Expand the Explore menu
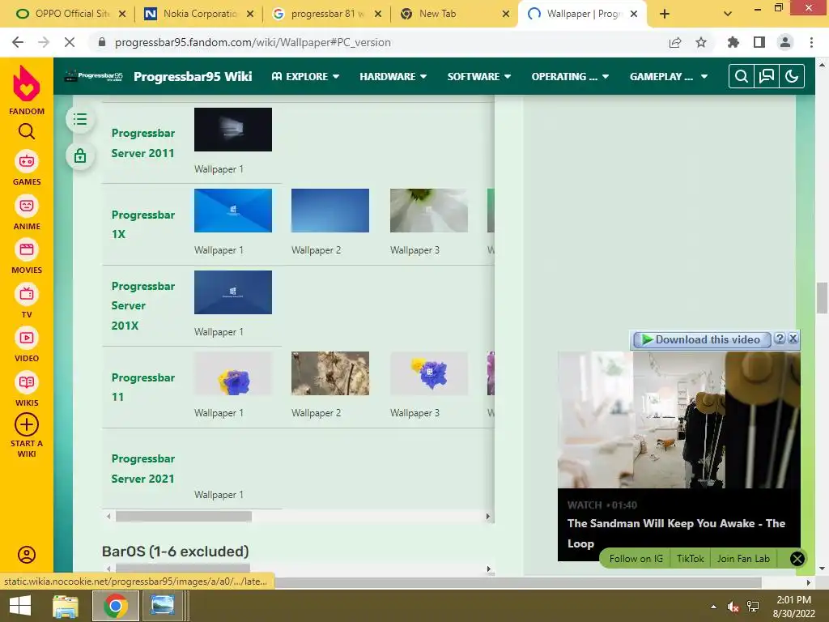 click(x=305, y=77)
